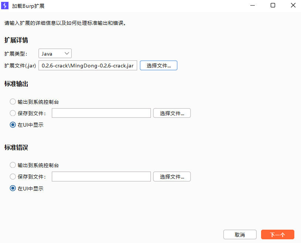301x243 pixels.
Task: Open the 扩展类型 Java dropdown
Action: click(x=55, y=54)
